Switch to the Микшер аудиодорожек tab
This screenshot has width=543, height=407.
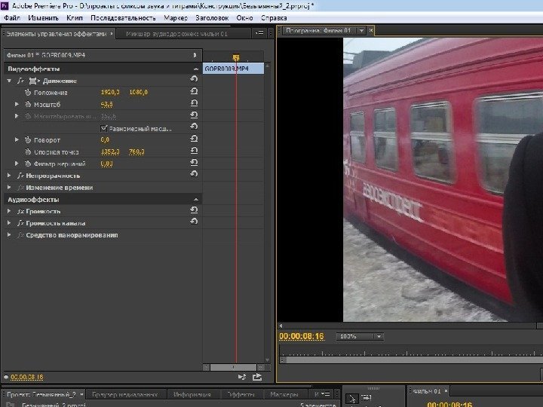click(175, 33)
